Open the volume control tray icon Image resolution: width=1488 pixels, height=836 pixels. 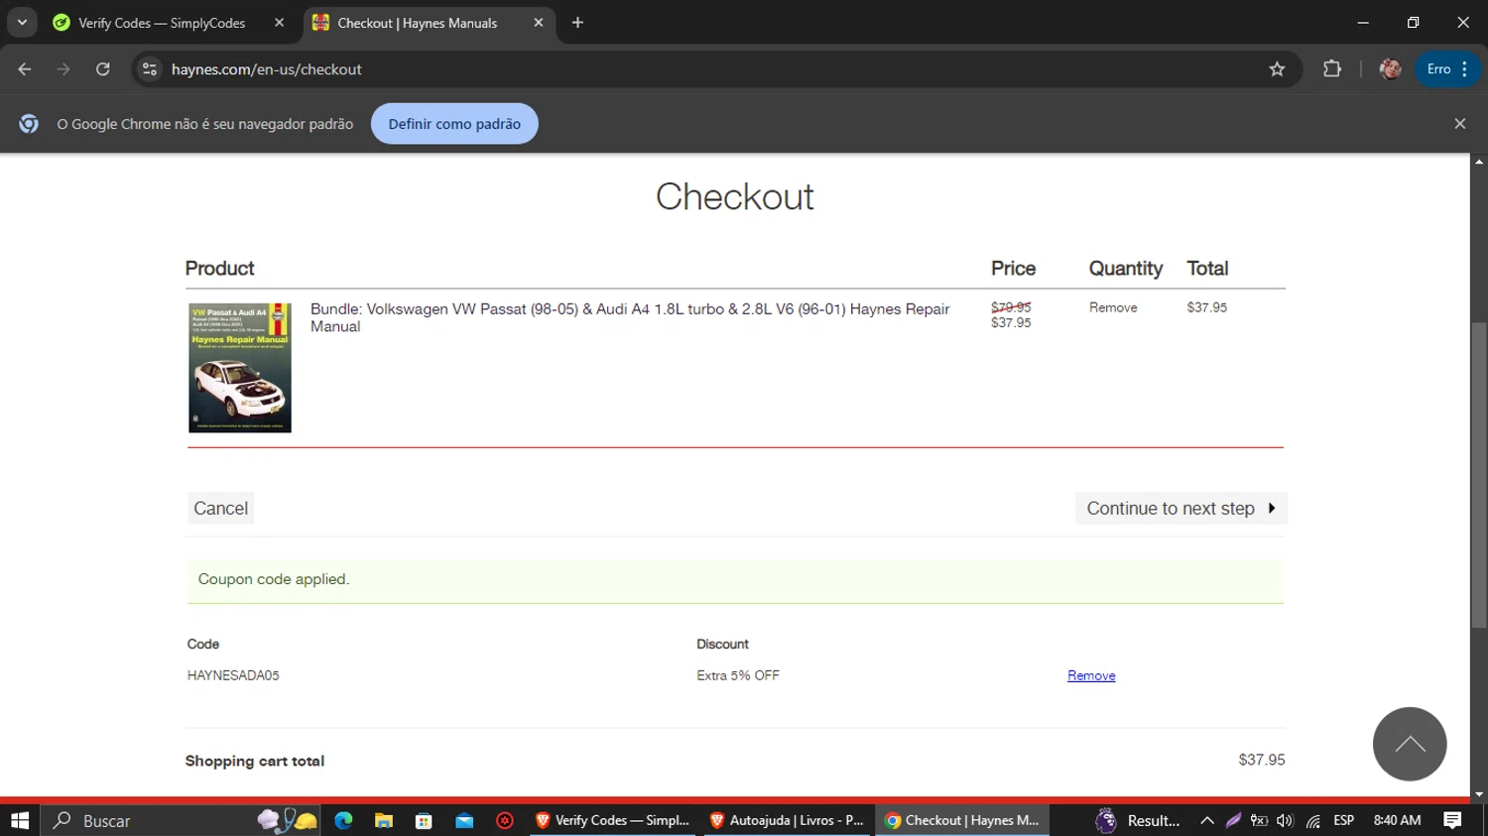click(x=1286, y=820)
